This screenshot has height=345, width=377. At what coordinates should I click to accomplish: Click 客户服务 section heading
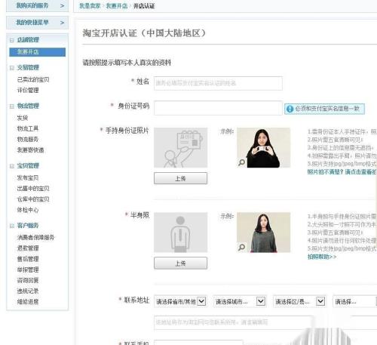(28, 226)
